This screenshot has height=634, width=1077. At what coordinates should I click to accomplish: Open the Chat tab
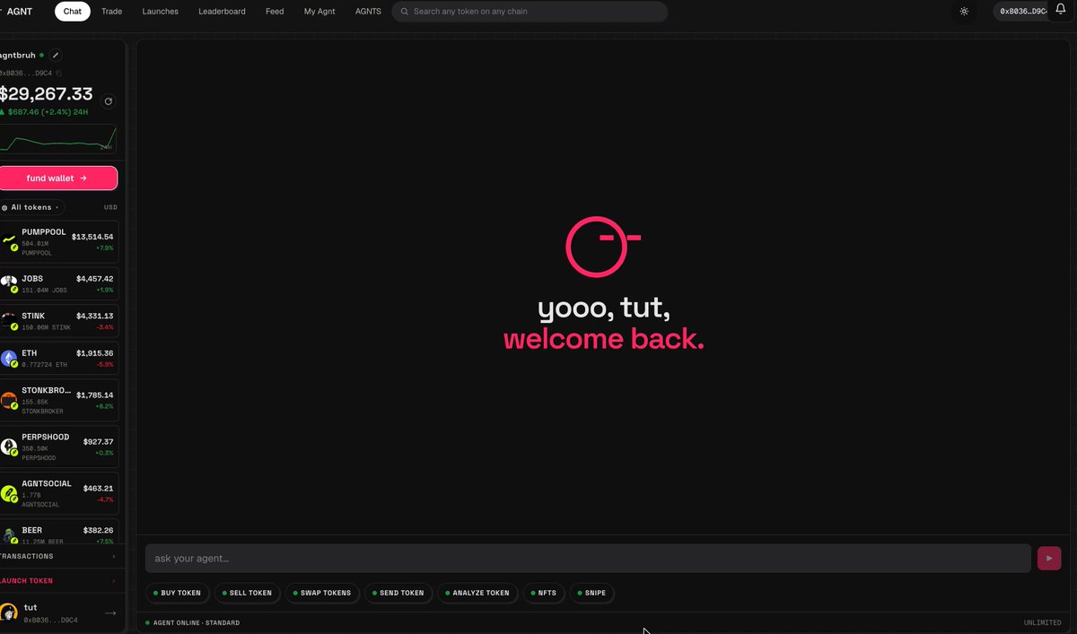point(73,12)
